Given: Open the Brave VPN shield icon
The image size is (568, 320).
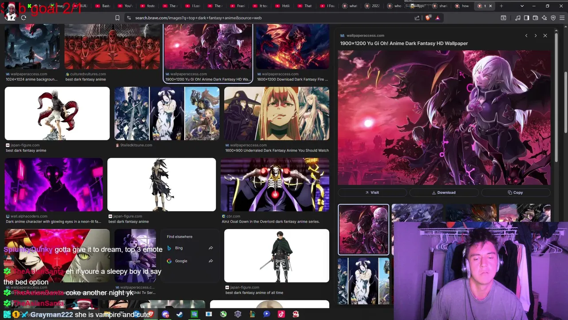Looking at the screenshot, I should 553,18.
